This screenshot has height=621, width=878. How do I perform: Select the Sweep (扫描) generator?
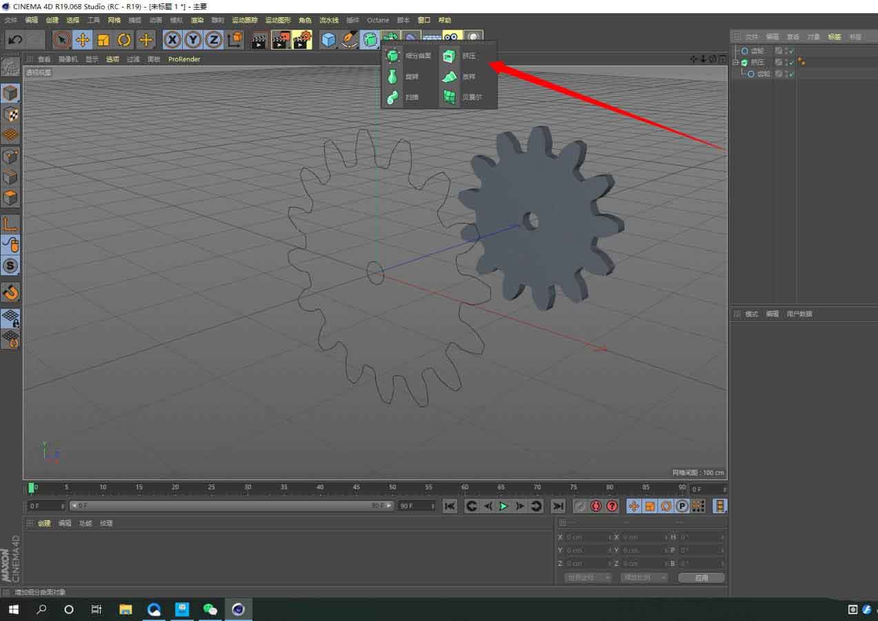(x=410, y=97)
